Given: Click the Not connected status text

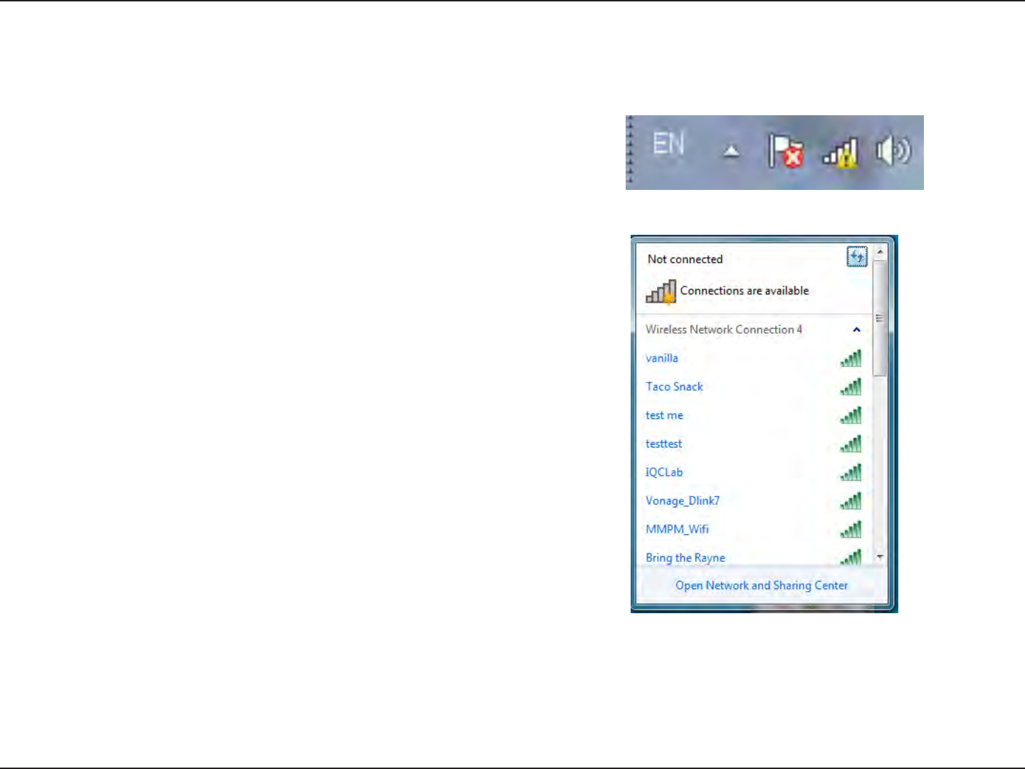Looking at the screenshot, I should click(x=685, y=260).
